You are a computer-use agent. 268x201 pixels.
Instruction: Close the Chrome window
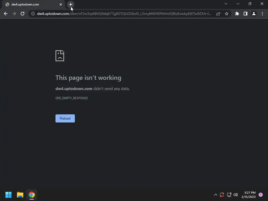coord(262,4)
